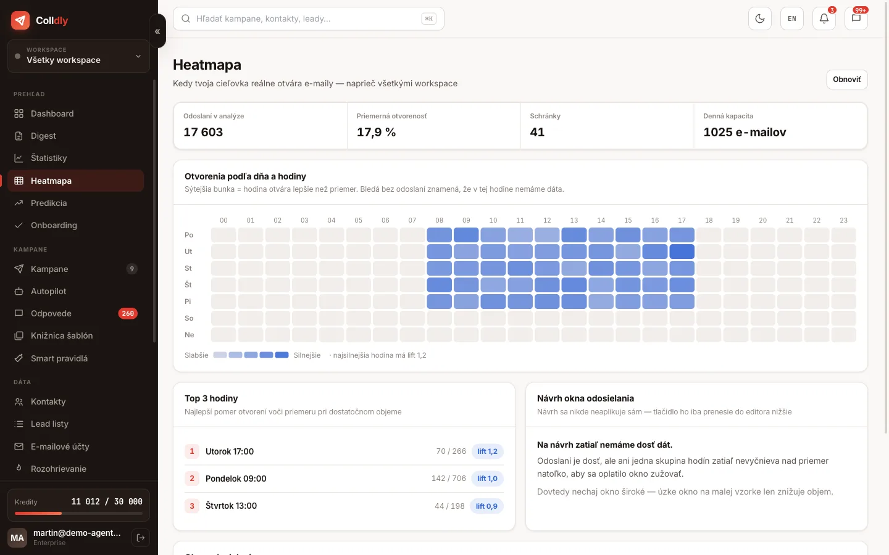Click the darkest legend swatch beside Silnejšie
The width and height of the screenshot is (889, 555).
coord(282,355)
